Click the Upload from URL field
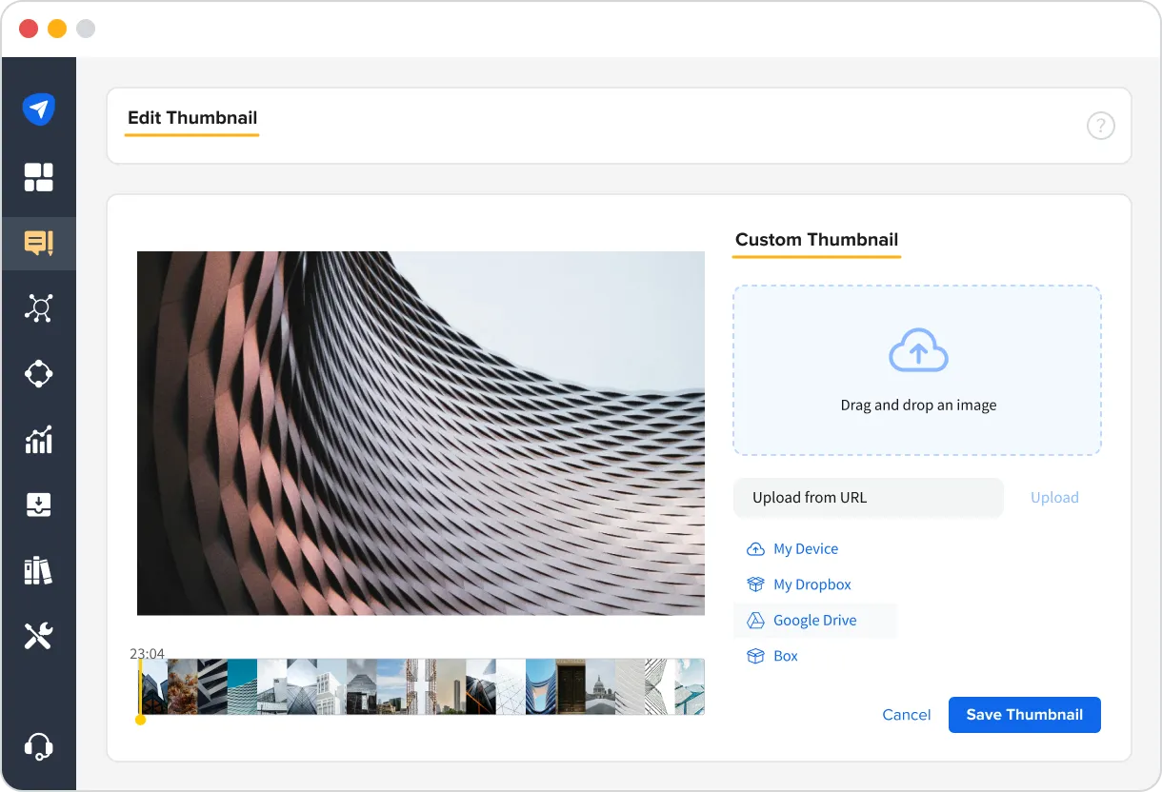This screenshot has height=792, width=1162. [x=868, y=498]
